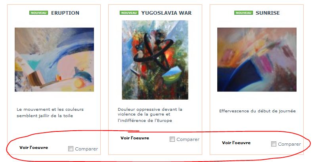
Task: Check the Comparer box for Sunrise
Action: point(274,144)
